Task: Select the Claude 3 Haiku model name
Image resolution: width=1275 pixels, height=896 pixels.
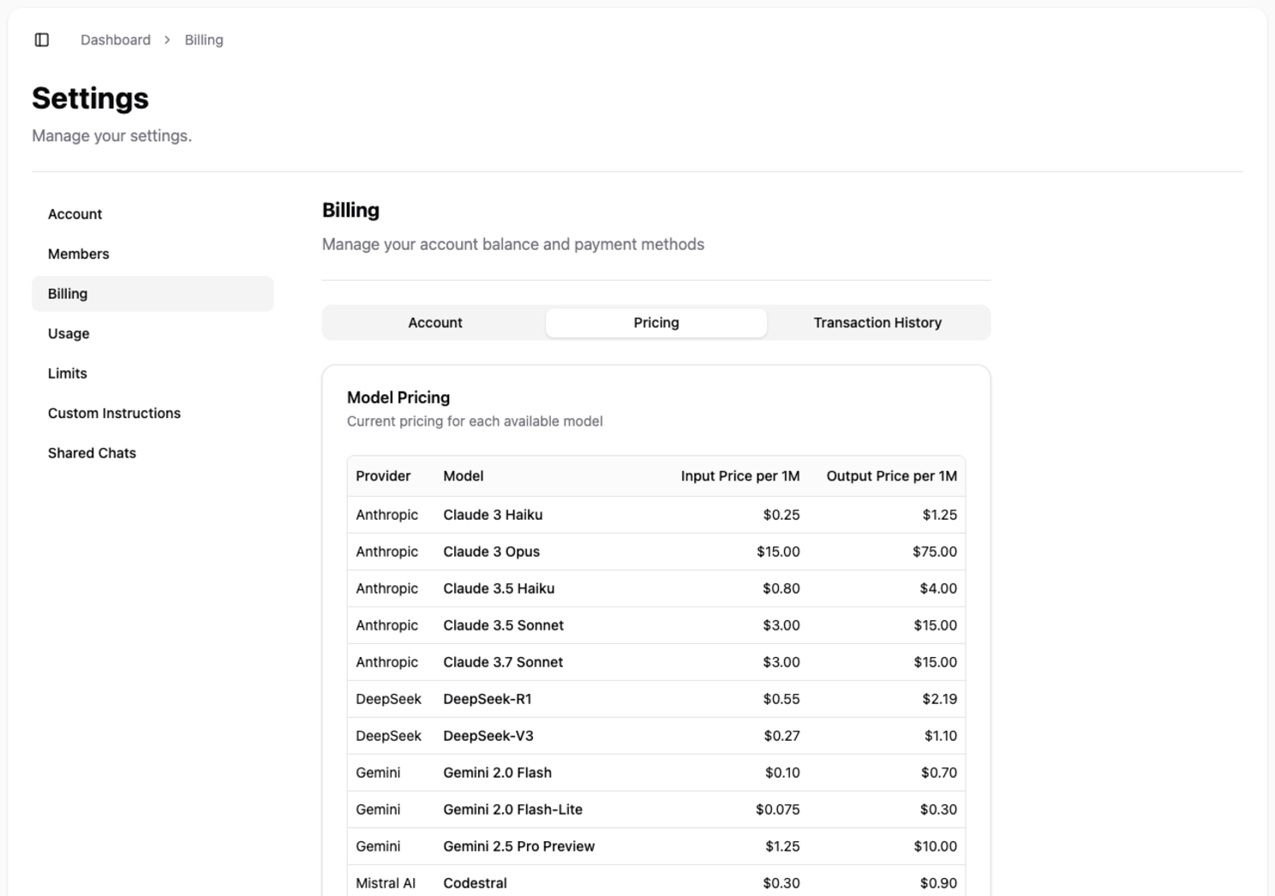Action: point(493,515)
